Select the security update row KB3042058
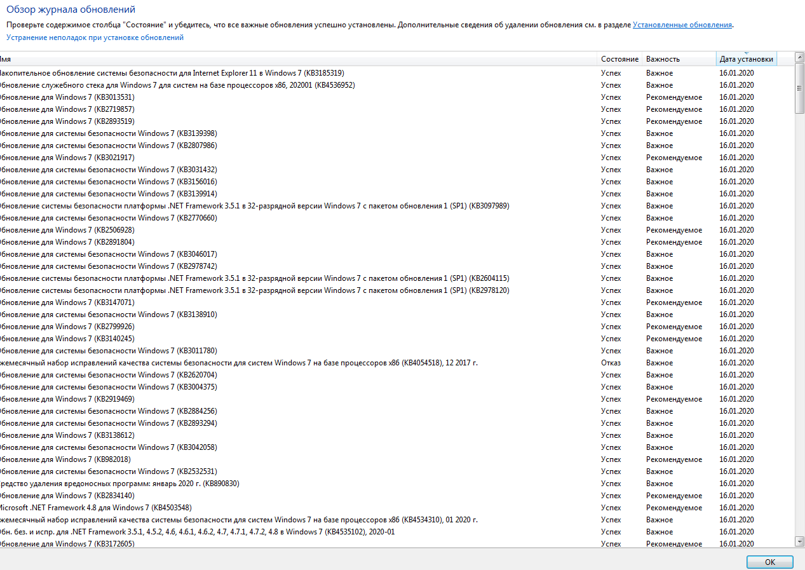This screenshot has width=805, height=570. tap(397, 447)
